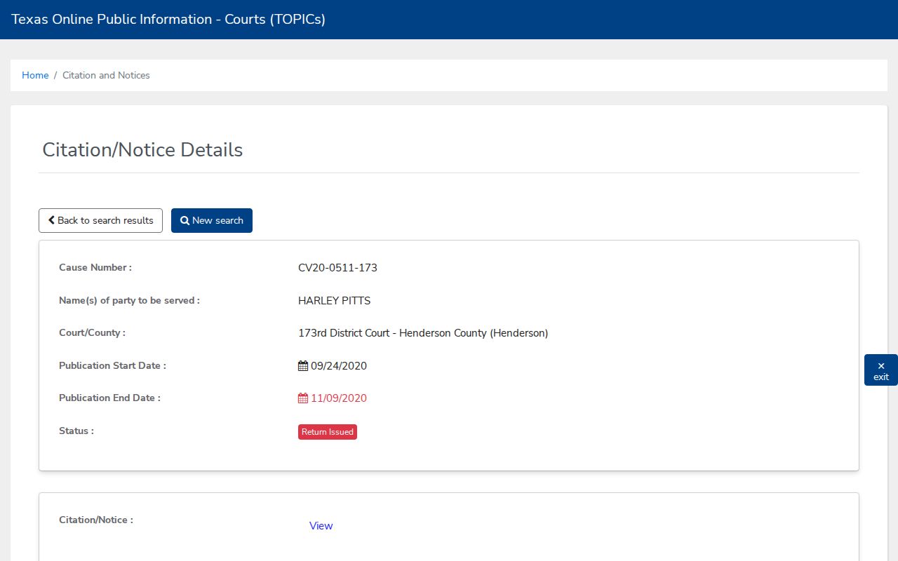Click the exit tab on the right edge
This screenshot has height=561, width=898.
(881, 370)
